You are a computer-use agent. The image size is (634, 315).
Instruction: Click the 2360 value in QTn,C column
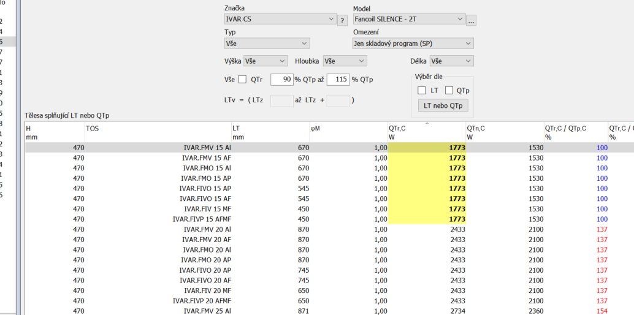click(x=535, y=311)
